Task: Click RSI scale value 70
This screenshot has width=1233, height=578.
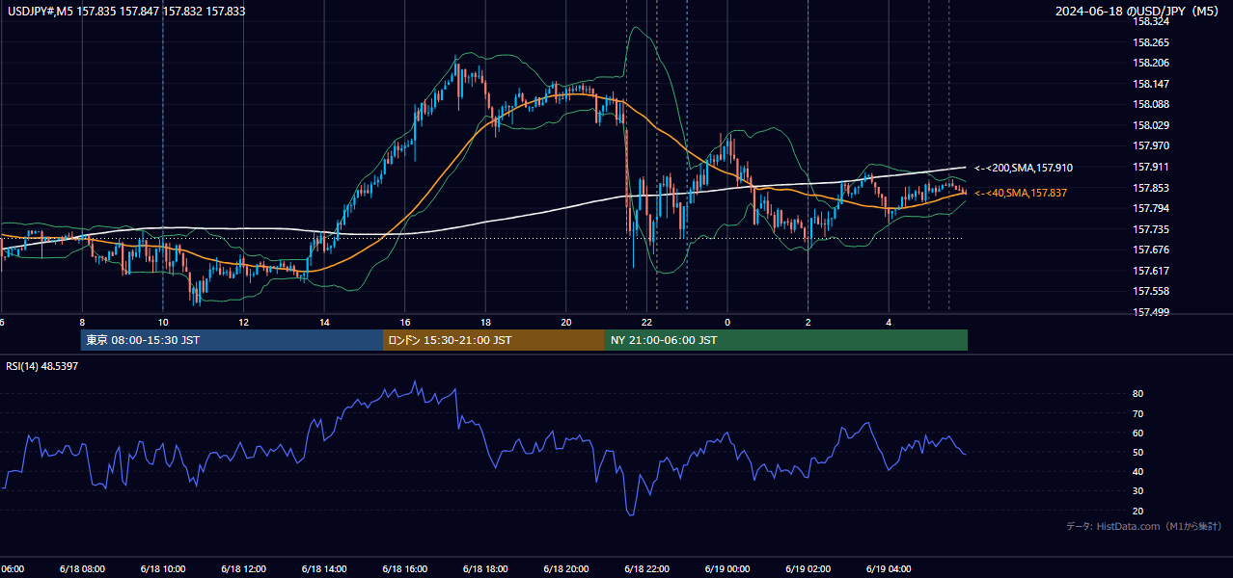Action: coord(1138,413)
